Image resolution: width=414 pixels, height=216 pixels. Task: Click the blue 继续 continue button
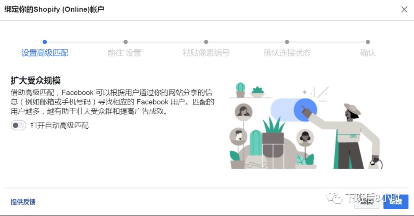tap(396, 202)
